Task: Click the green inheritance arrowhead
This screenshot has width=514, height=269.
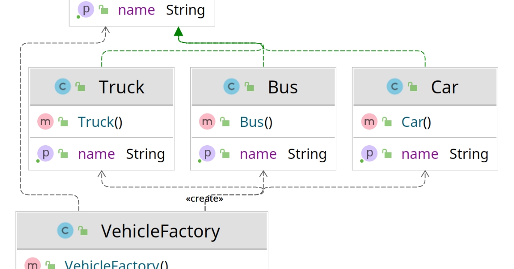Action: point(179,31)
